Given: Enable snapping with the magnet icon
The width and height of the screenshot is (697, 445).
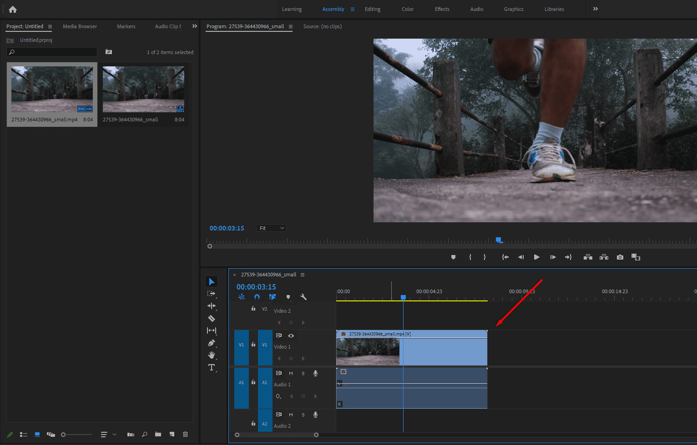Looking at the screenshot, I should pos(257,296).
